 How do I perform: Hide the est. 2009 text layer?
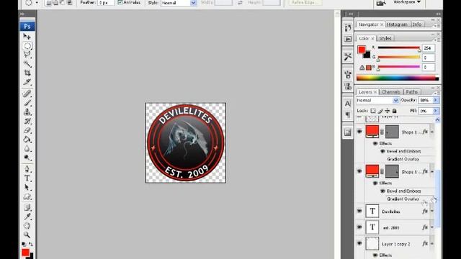tap(359, 227)
